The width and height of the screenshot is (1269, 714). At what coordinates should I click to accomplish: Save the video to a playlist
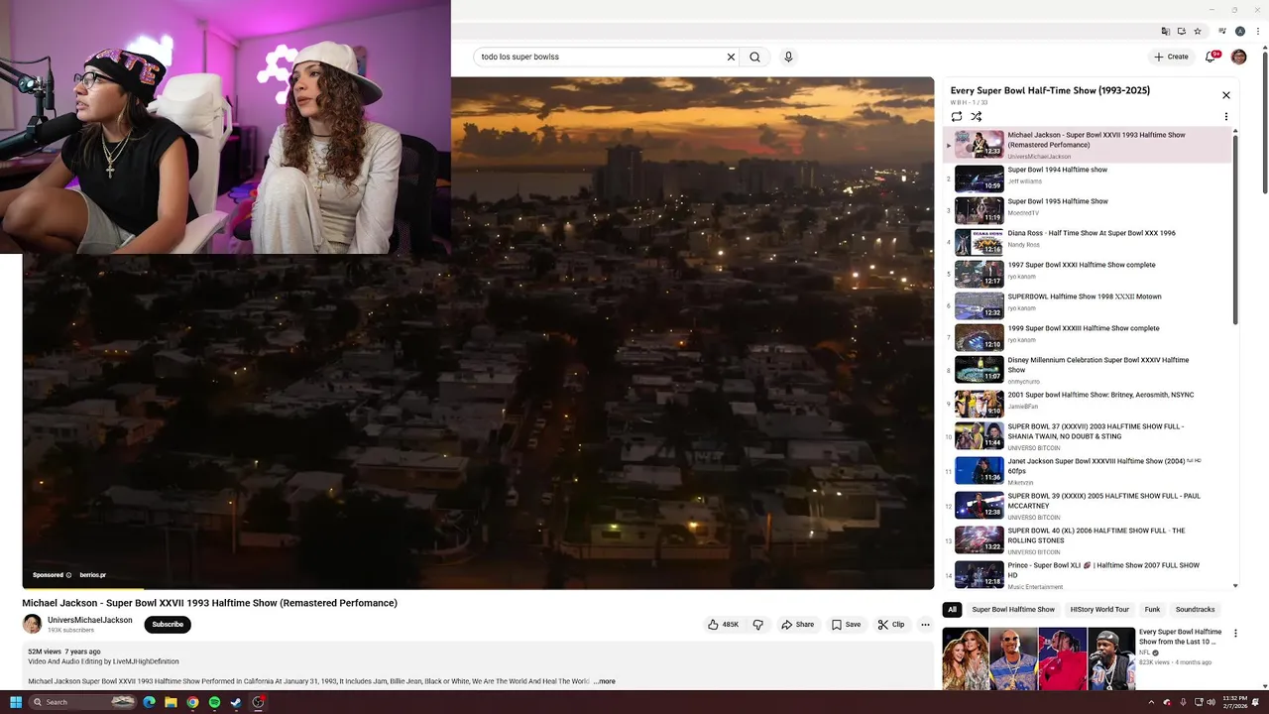(846, 625)
